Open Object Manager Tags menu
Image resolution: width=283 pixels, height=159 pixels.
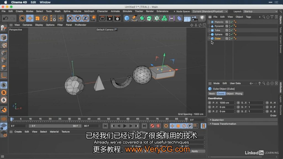[x=248, y=17]
